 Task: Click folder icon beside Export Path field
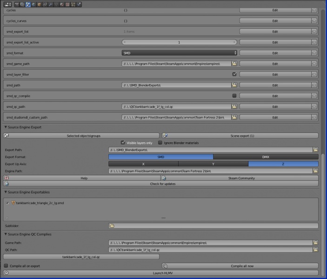pos(315,150)
